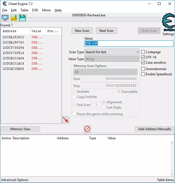Select the Last Digits radio button
Screen dimensions: 175x183
click(x=104, y=107)
